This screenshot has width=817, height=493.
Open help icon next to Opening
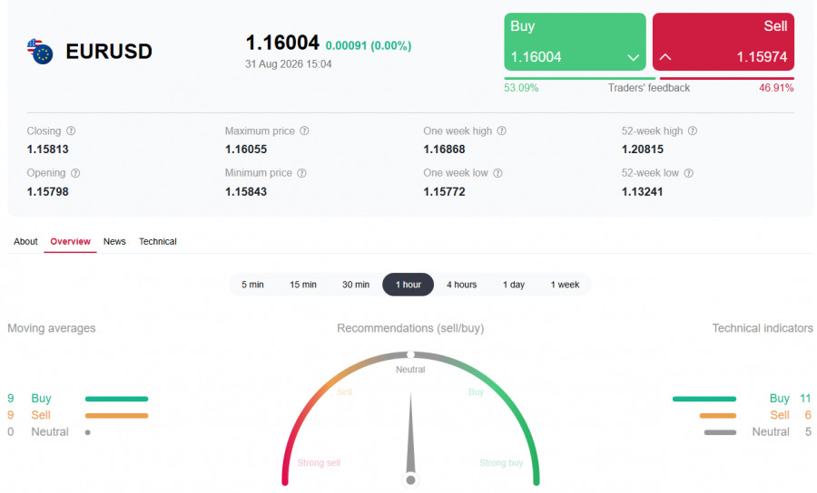tap(75, 173)
